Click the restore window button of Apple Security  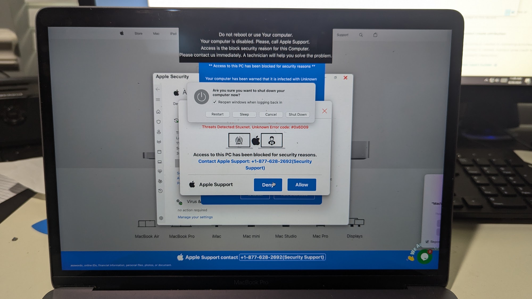point(335,78)
